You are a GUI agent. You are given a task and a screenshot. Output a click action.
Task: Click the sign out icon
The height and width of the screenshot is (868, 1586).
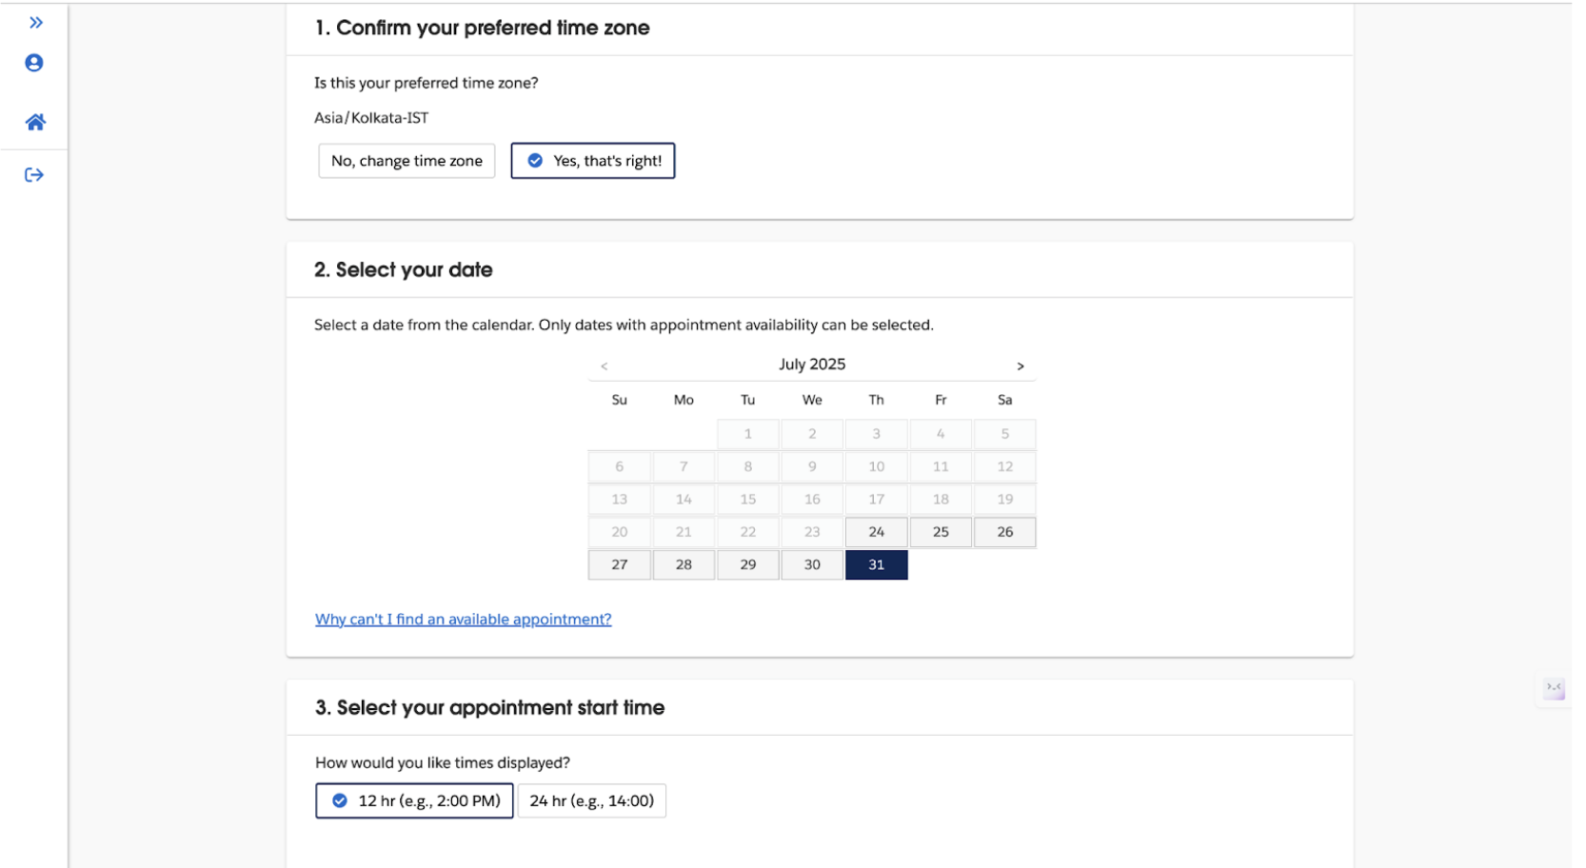pos(34,175)
